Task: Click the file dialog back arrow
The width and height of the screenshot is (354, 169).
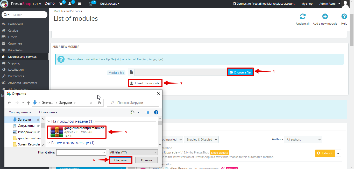Action: click(10, 103)
